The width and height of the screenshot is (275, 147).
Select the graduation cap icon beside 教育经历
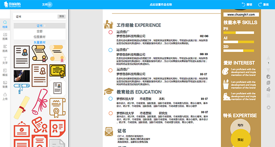[109, 91]
